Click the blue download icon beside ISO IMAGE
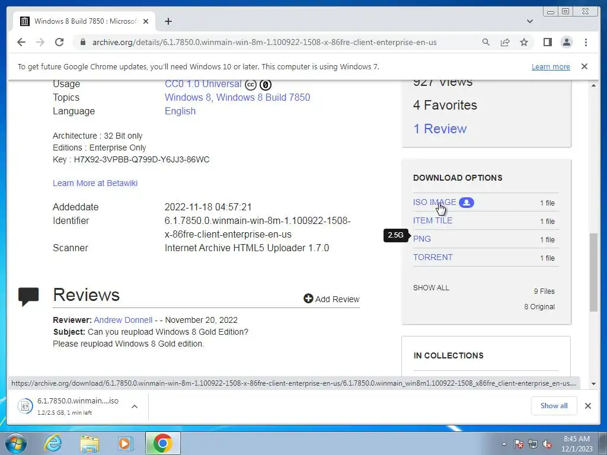 (467, 203)
